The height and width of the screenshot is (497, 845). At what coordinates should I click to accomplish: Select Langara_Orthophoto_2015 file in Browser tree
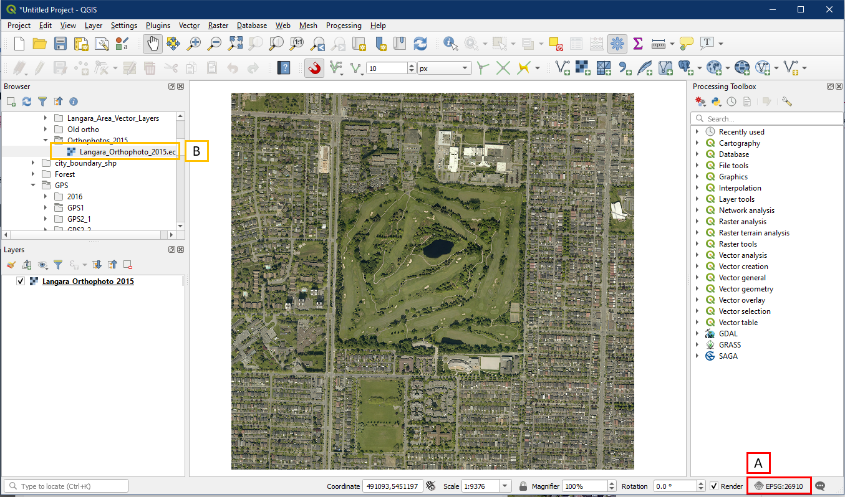(127, 152)
